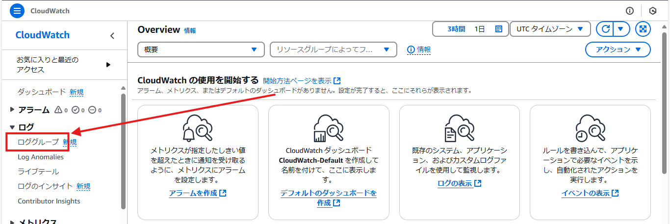Open the resource group filter dropdown
The height and width of the screenshot is (224, 670).
point(333,50)
